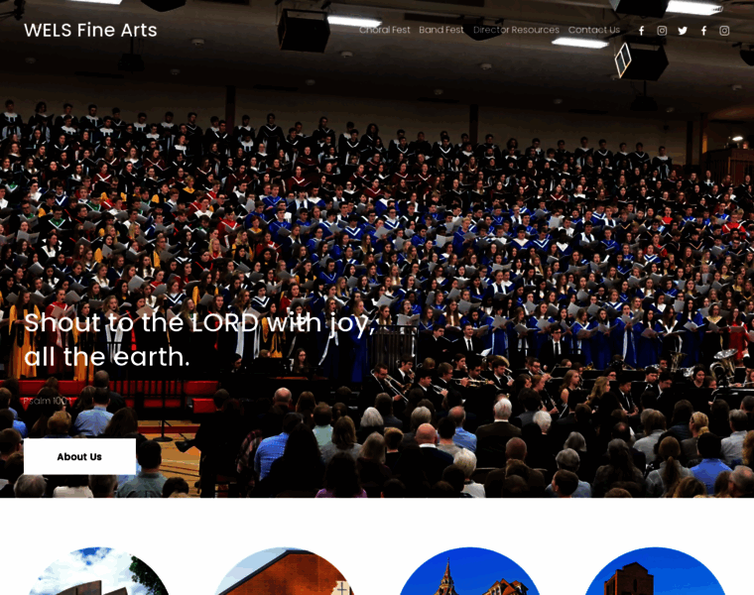Select the circular thumbnail showing a church steeple
The height and width of the screenshot is (595, 754).
tap(469, 571)
